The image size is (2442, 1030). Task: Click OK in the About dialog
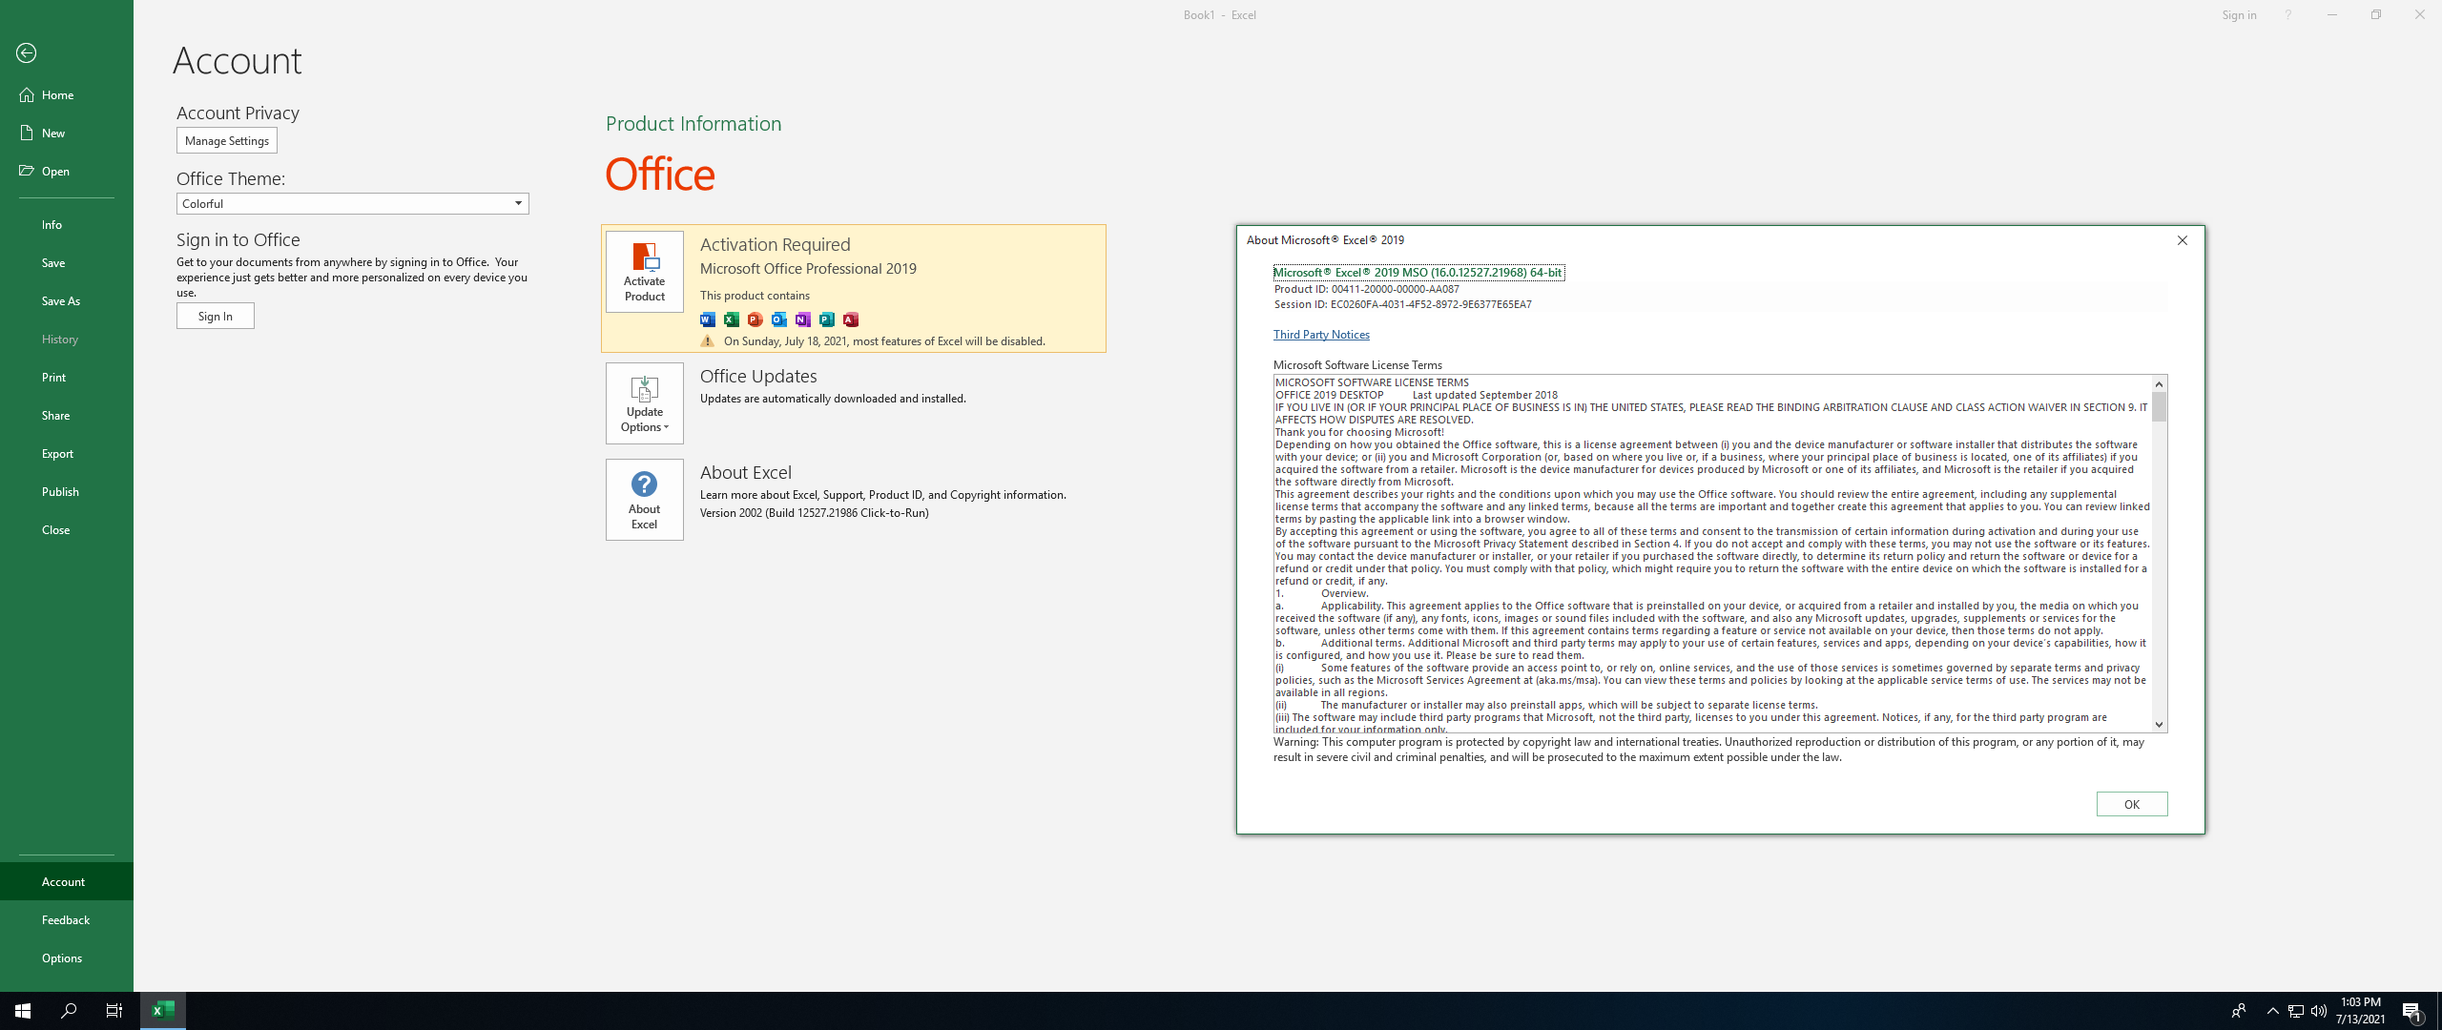point(2132,804)
